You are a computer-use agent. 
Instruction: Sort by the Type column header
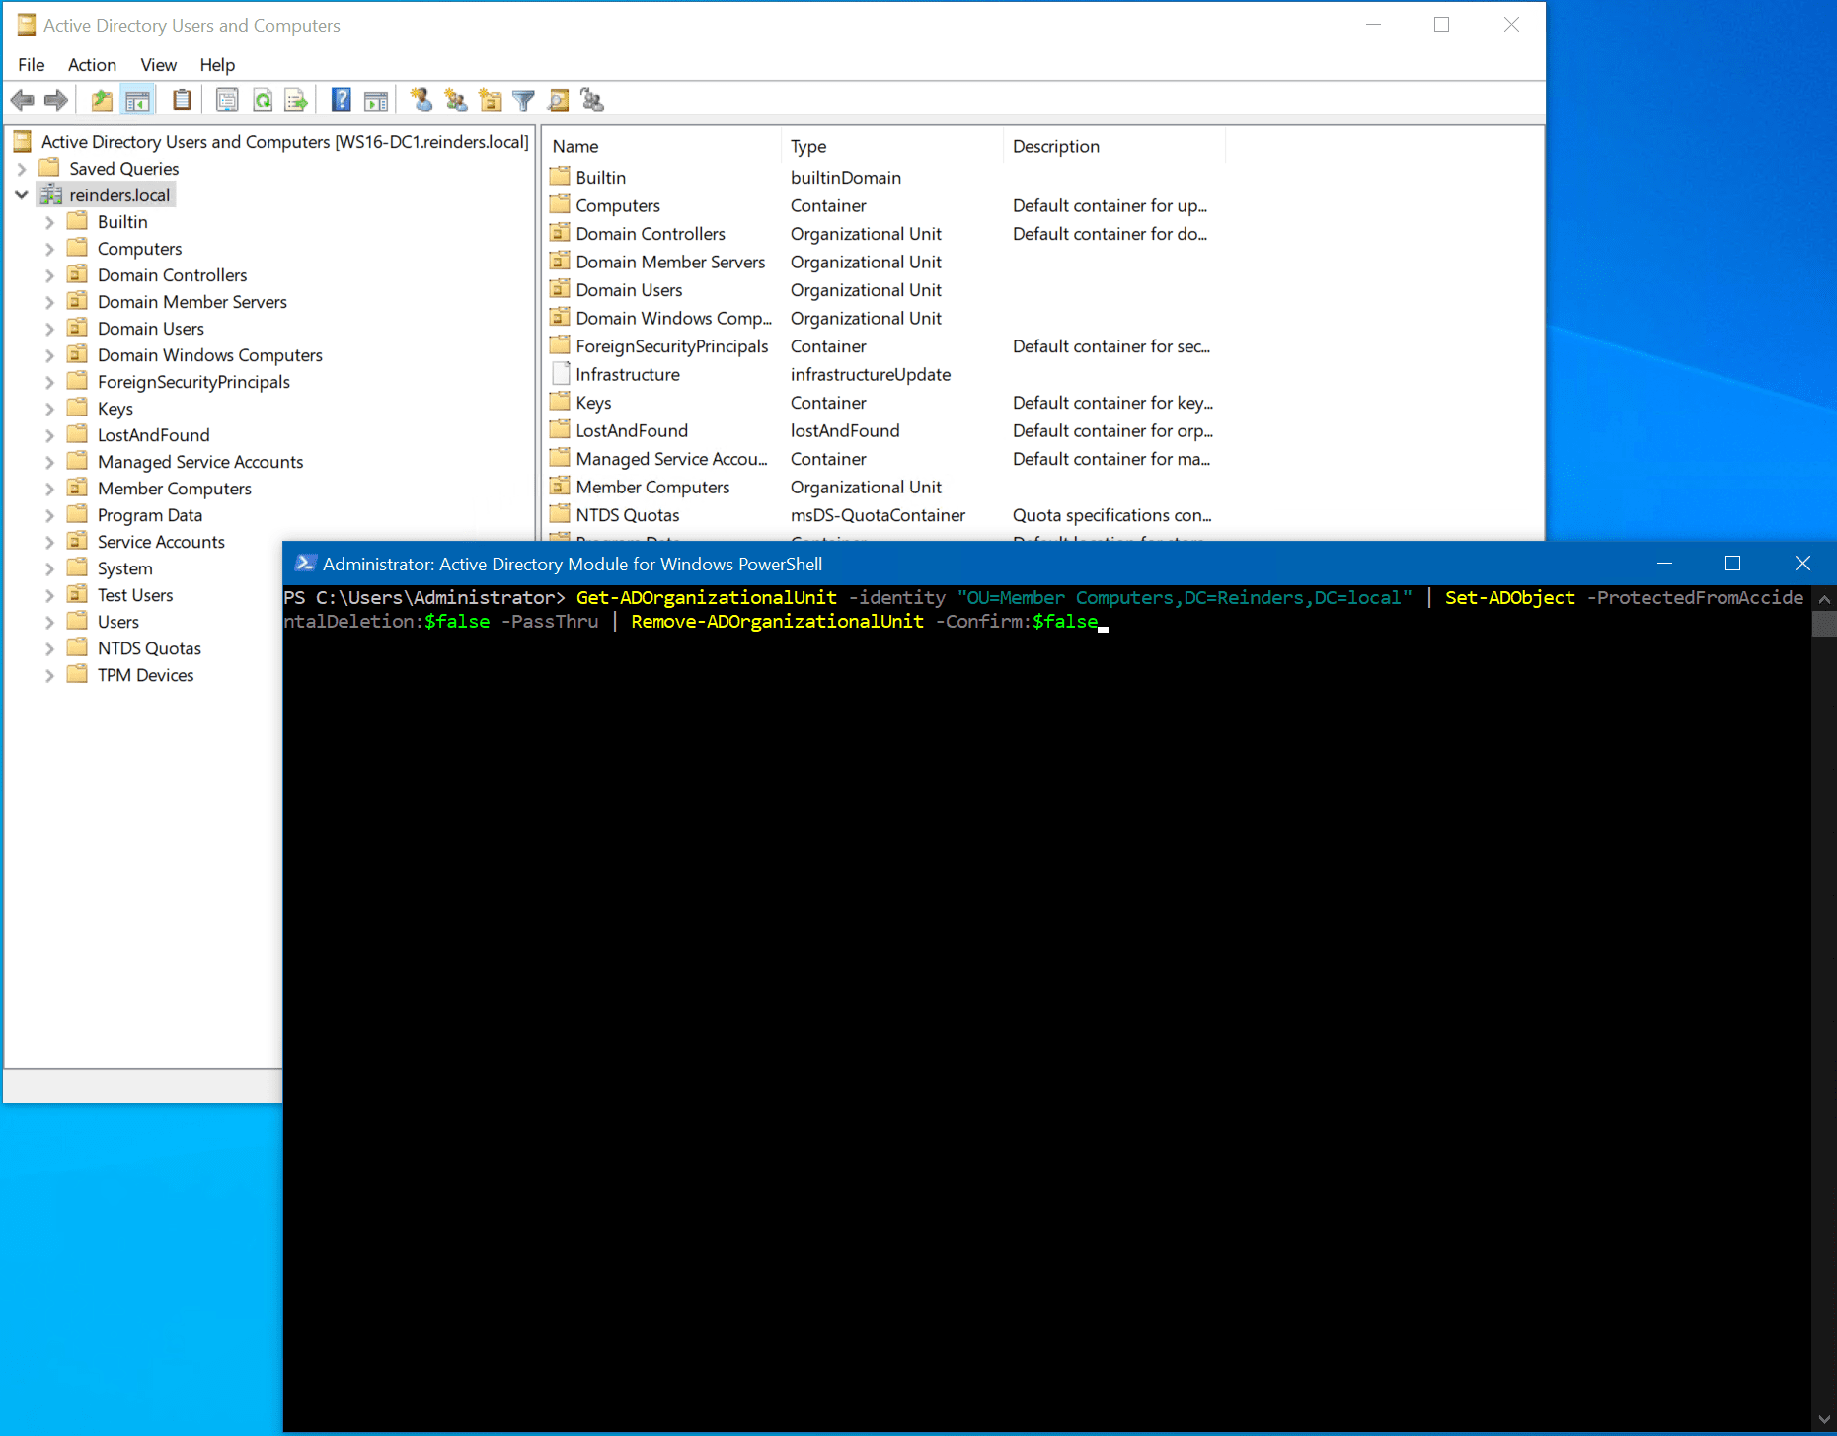(892, 146)
